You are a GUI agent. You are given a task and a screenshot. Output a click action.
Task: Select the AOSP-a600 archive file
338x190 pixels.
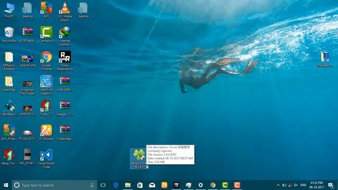[27, 34]
